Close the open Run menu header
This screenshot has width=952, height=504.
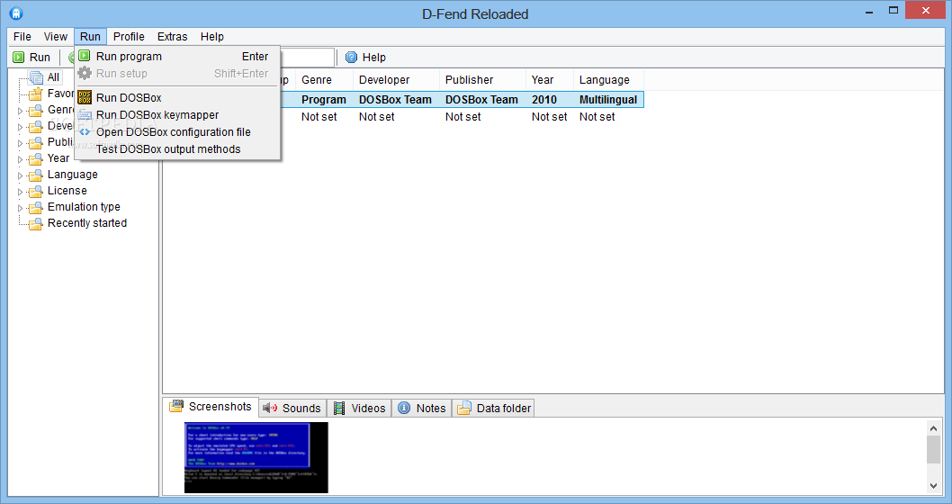coord(91,36)
